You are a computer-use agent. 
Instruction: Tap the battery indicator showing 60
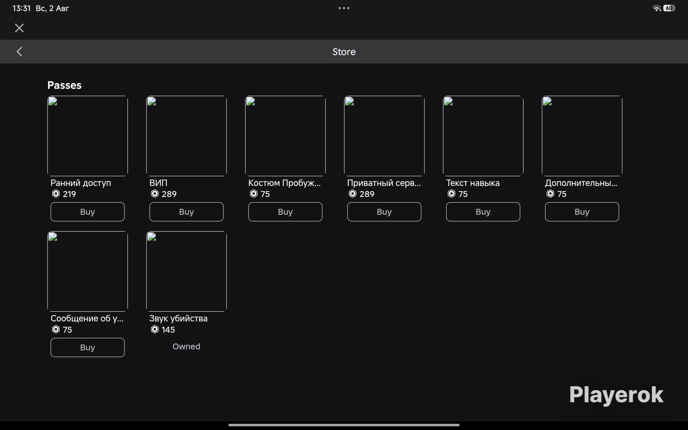point(669,8)
